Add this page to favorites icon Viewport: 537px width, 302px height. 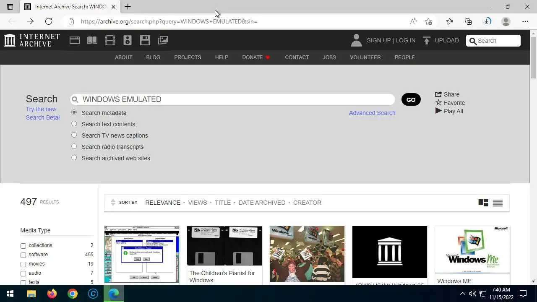[428, 21]
